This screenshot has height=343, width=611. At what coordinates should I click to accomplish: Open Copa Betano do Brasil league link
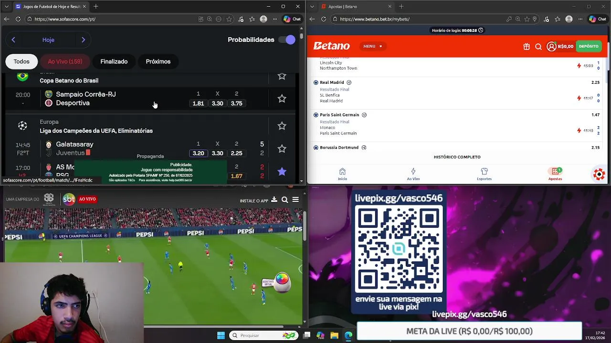pyautogui.click(x=69, y=81)
